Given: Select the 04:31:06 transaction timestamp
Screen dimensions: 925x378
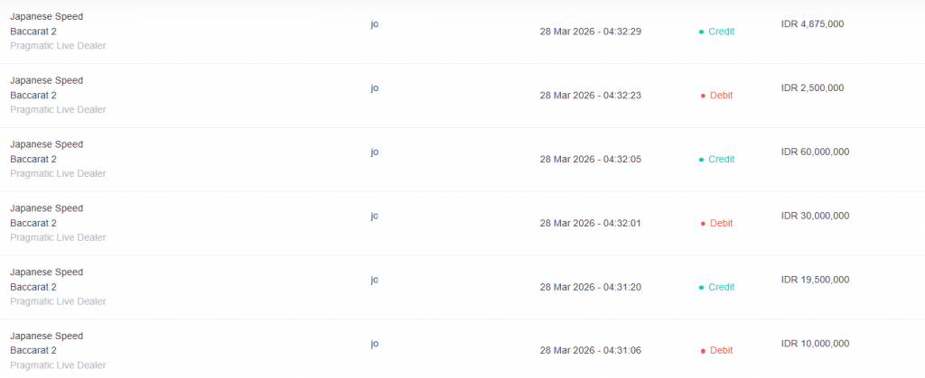Looking at the screenshot, I should [x=590, y=351].
